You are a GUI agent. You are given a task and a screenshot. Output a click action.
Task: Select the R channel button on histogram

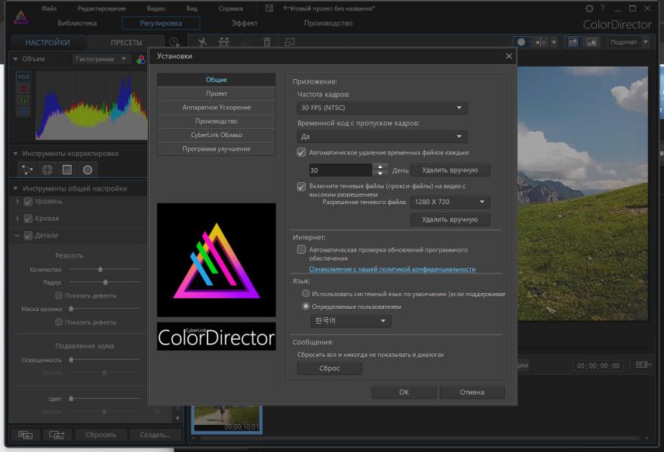[23, 88]
